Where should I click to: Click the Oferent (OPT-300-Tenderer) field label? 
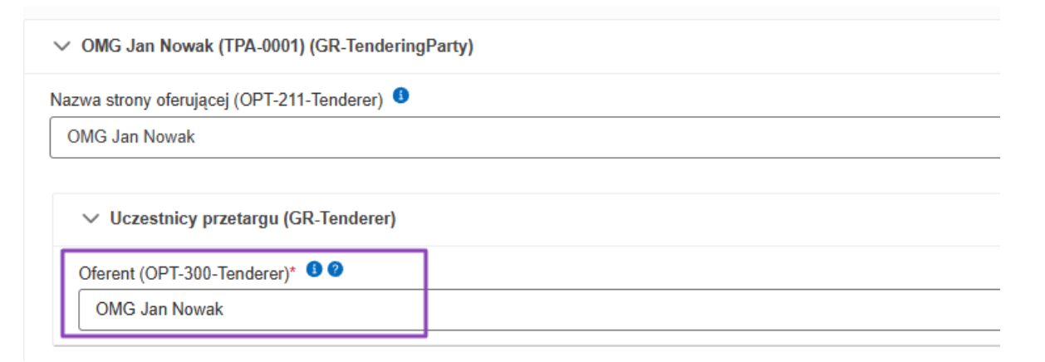(x=183, y=272)
